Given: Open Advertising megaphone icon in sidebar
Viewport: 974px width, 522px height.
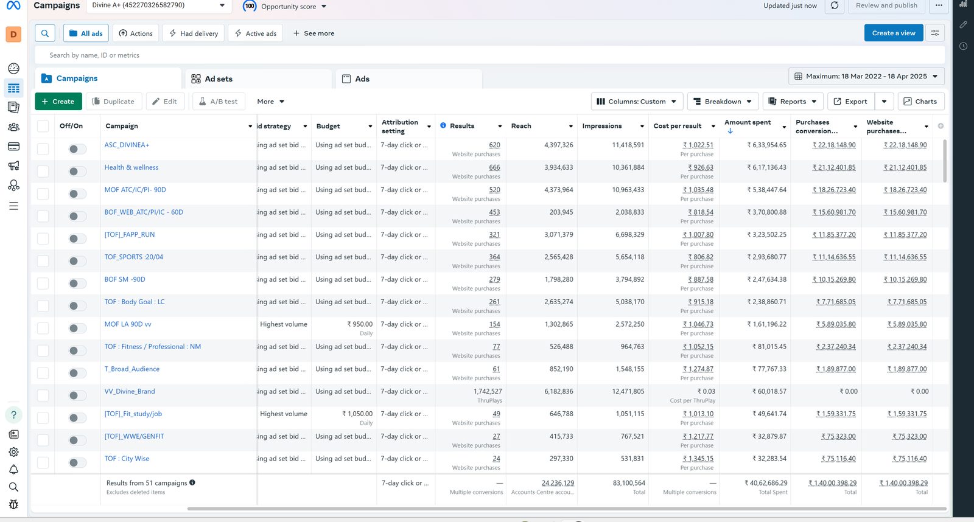Looking at the screenshot, I should click(13, 166).
